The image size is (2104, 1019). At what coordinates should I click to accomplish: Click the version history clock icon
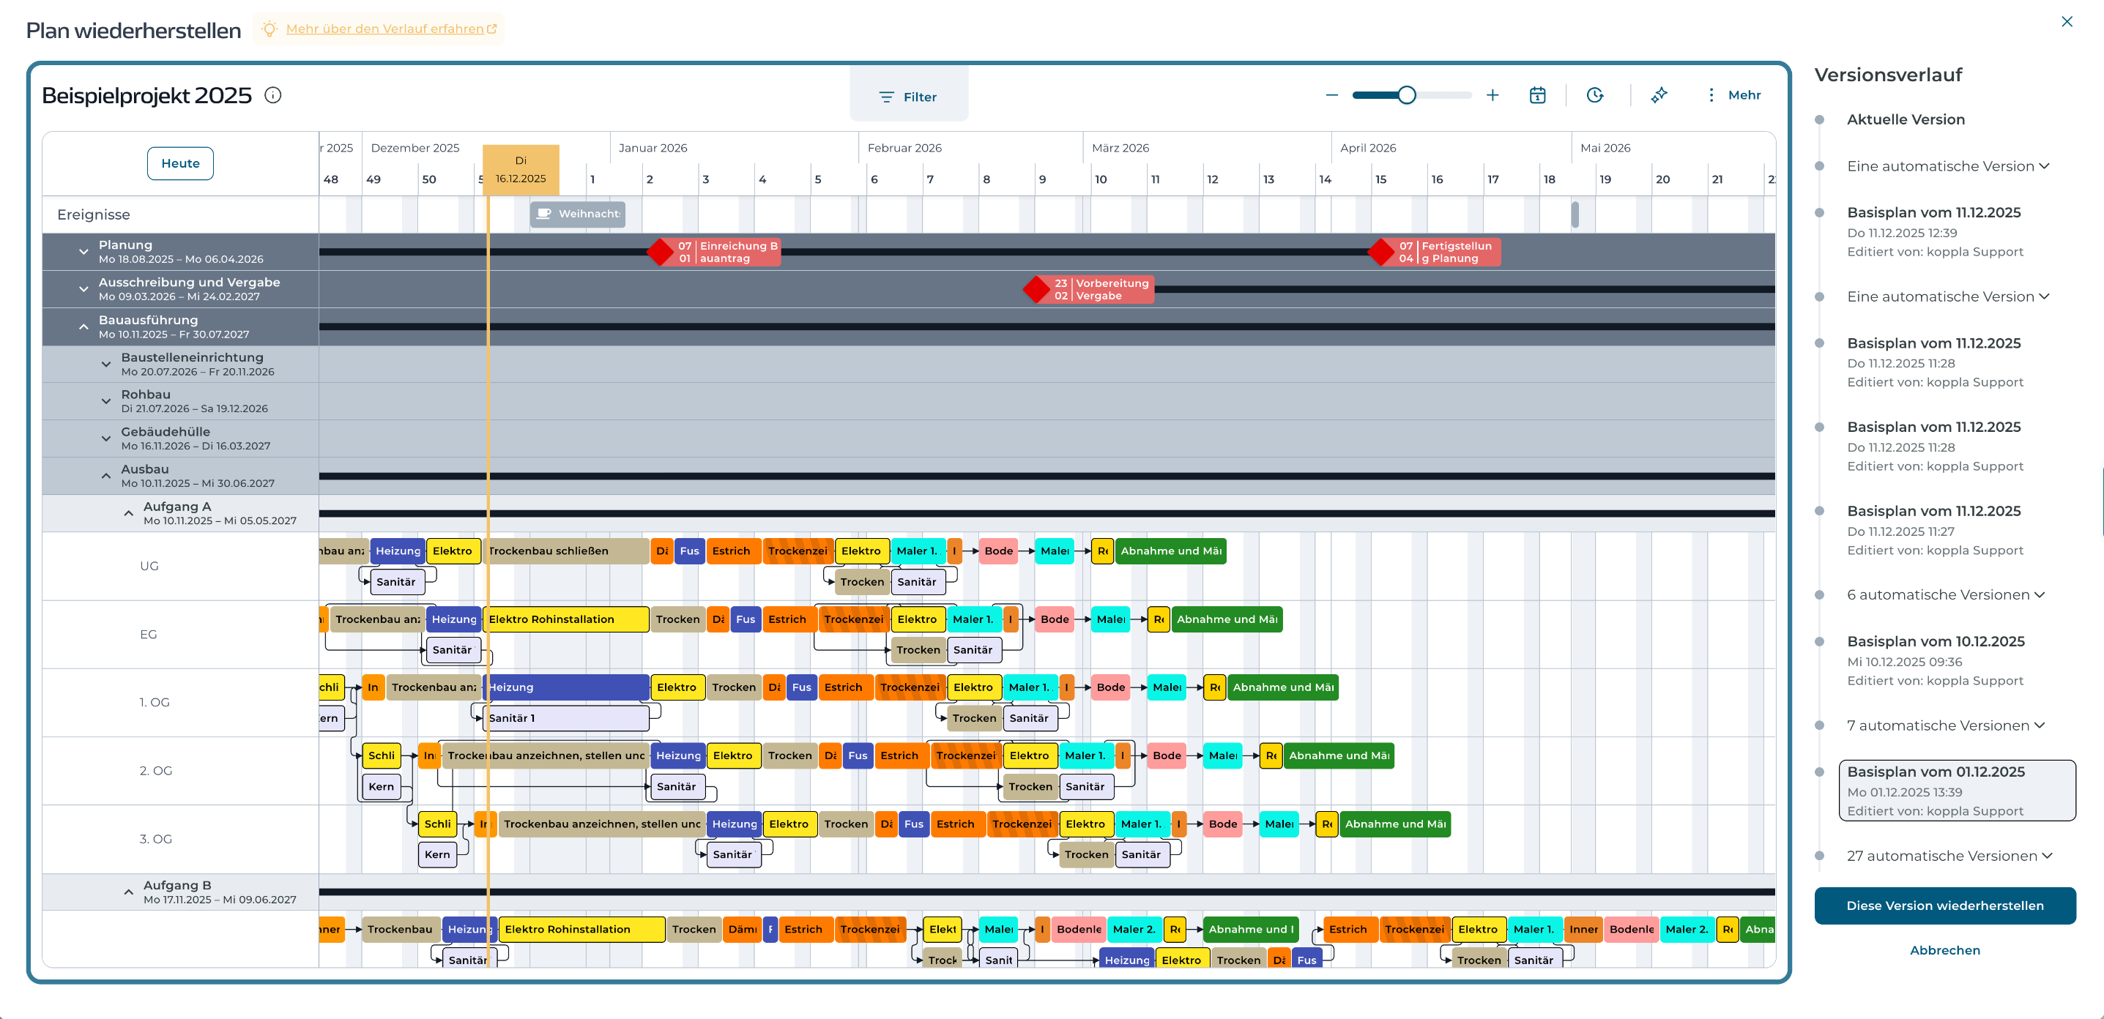1594,95
